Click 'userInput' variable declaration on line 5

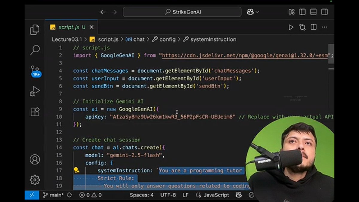point(105,78)
